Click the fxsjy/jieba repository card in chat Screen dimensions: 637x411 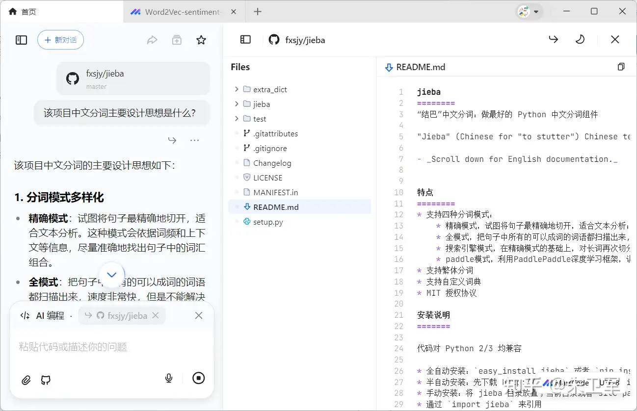click(x=133, y=78)
